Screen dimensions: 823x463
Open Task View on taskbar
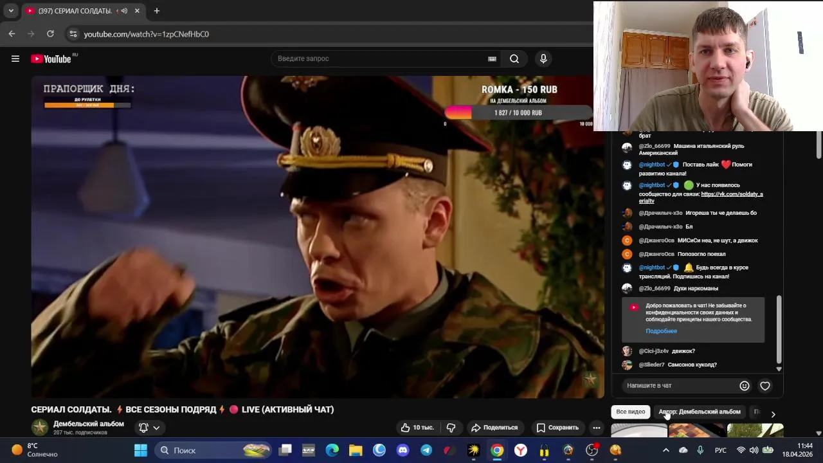pos(285,450)
